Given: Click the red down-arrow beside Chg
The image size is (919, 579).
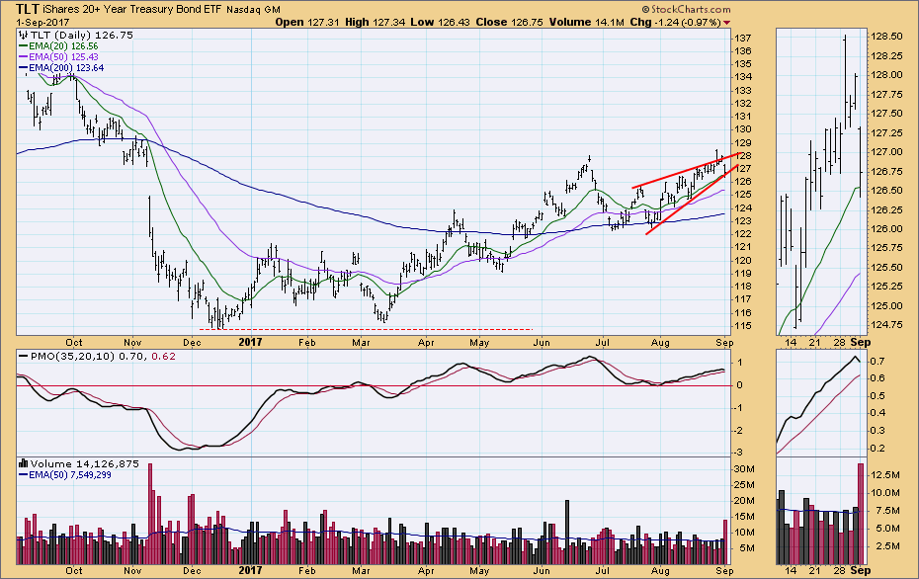Looking at the screenshot, I should pyautogui.click(x=727, y=21).
